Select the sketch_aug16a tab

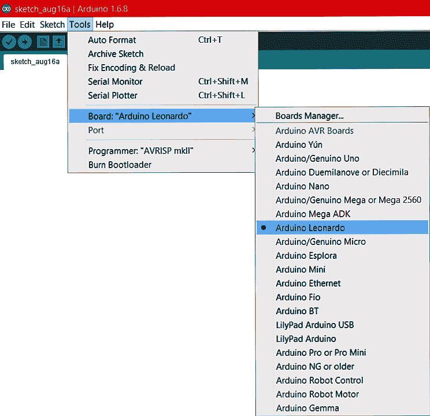35,62
